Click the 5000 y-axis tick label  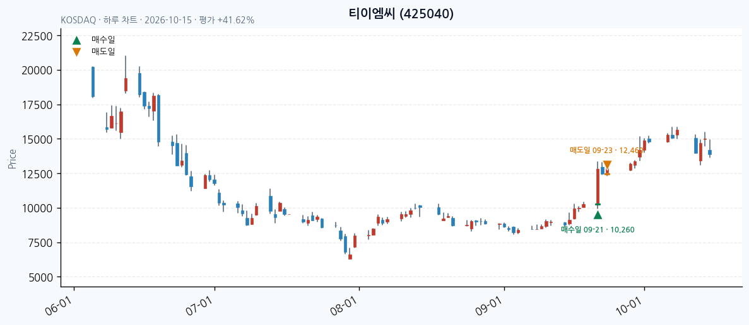tap(40, 277)
